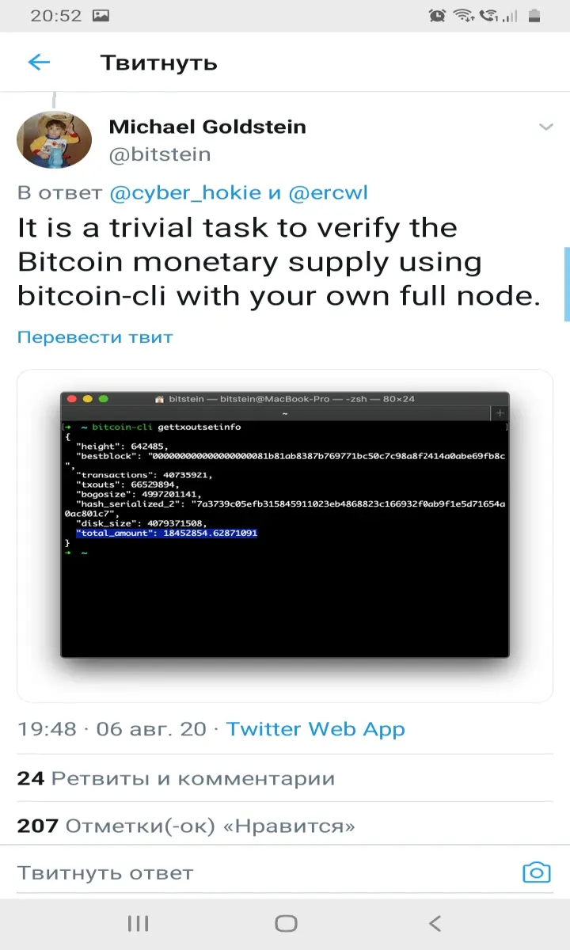Tap the image notification icon in status bar
The image size is (570, 950).
pos(101,15)
